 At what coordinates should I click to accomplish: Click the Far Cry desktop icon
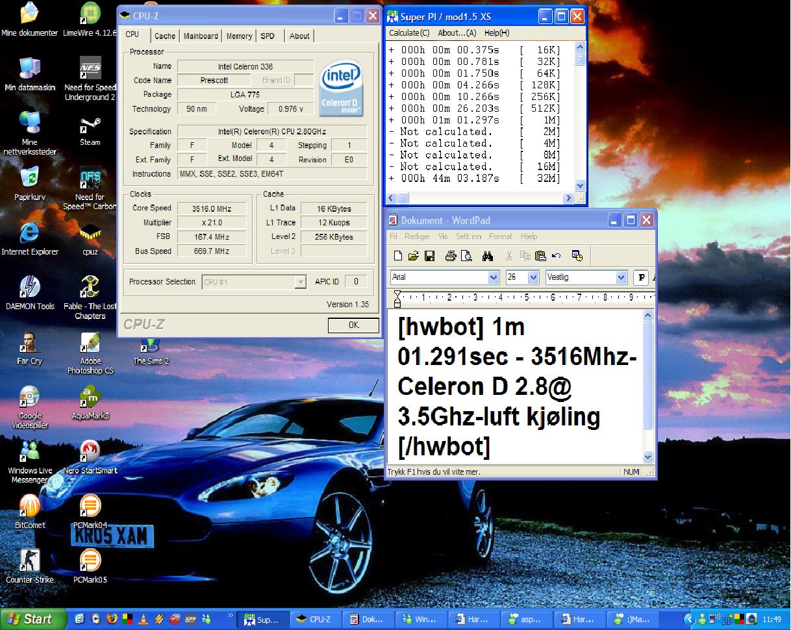[30, 347]
